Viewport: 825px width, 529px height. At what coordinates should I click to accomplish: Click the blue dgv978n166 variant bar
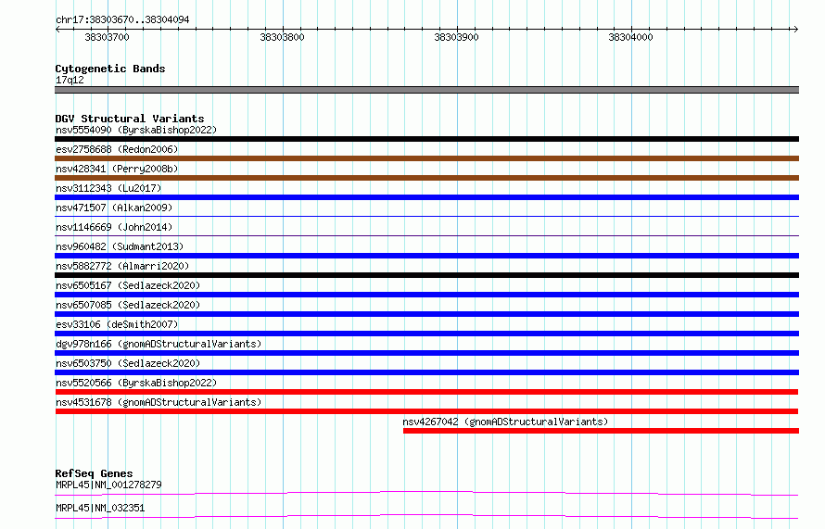pos(426,353)
